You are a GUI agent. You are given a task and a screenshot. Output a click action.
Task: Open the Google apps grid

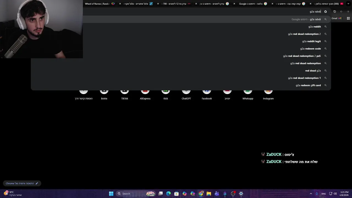[348, 18]
